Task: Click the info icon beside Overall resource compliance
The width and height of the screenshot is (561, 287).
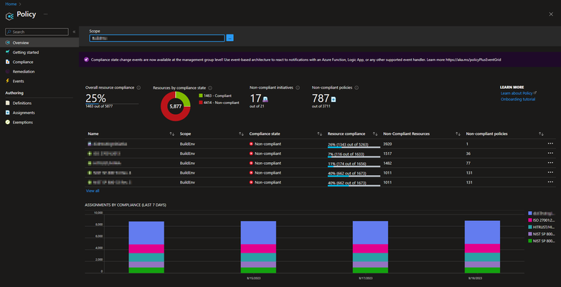Action: [138, 88]
